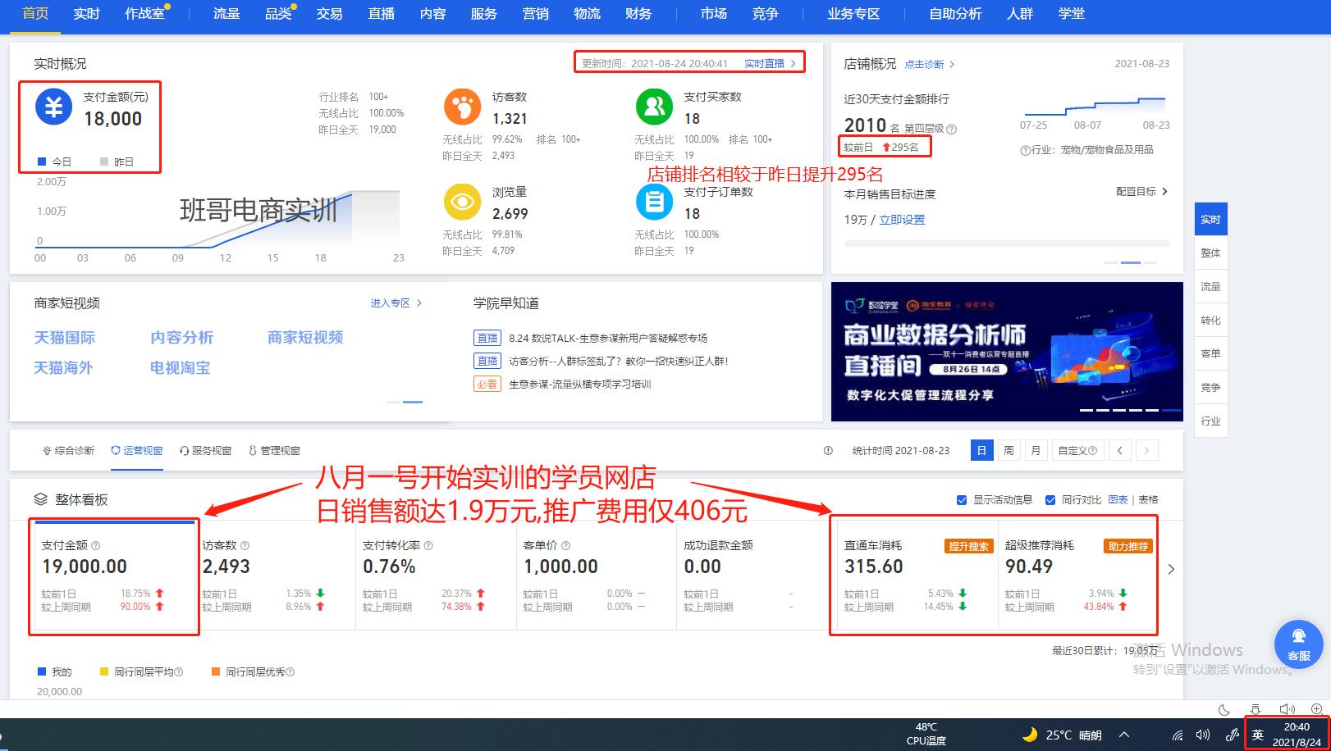Image resolution: width=1331 pixels, height=751 pixels.
Task: Click the 立即设置 link
Action: coord(903,219)
